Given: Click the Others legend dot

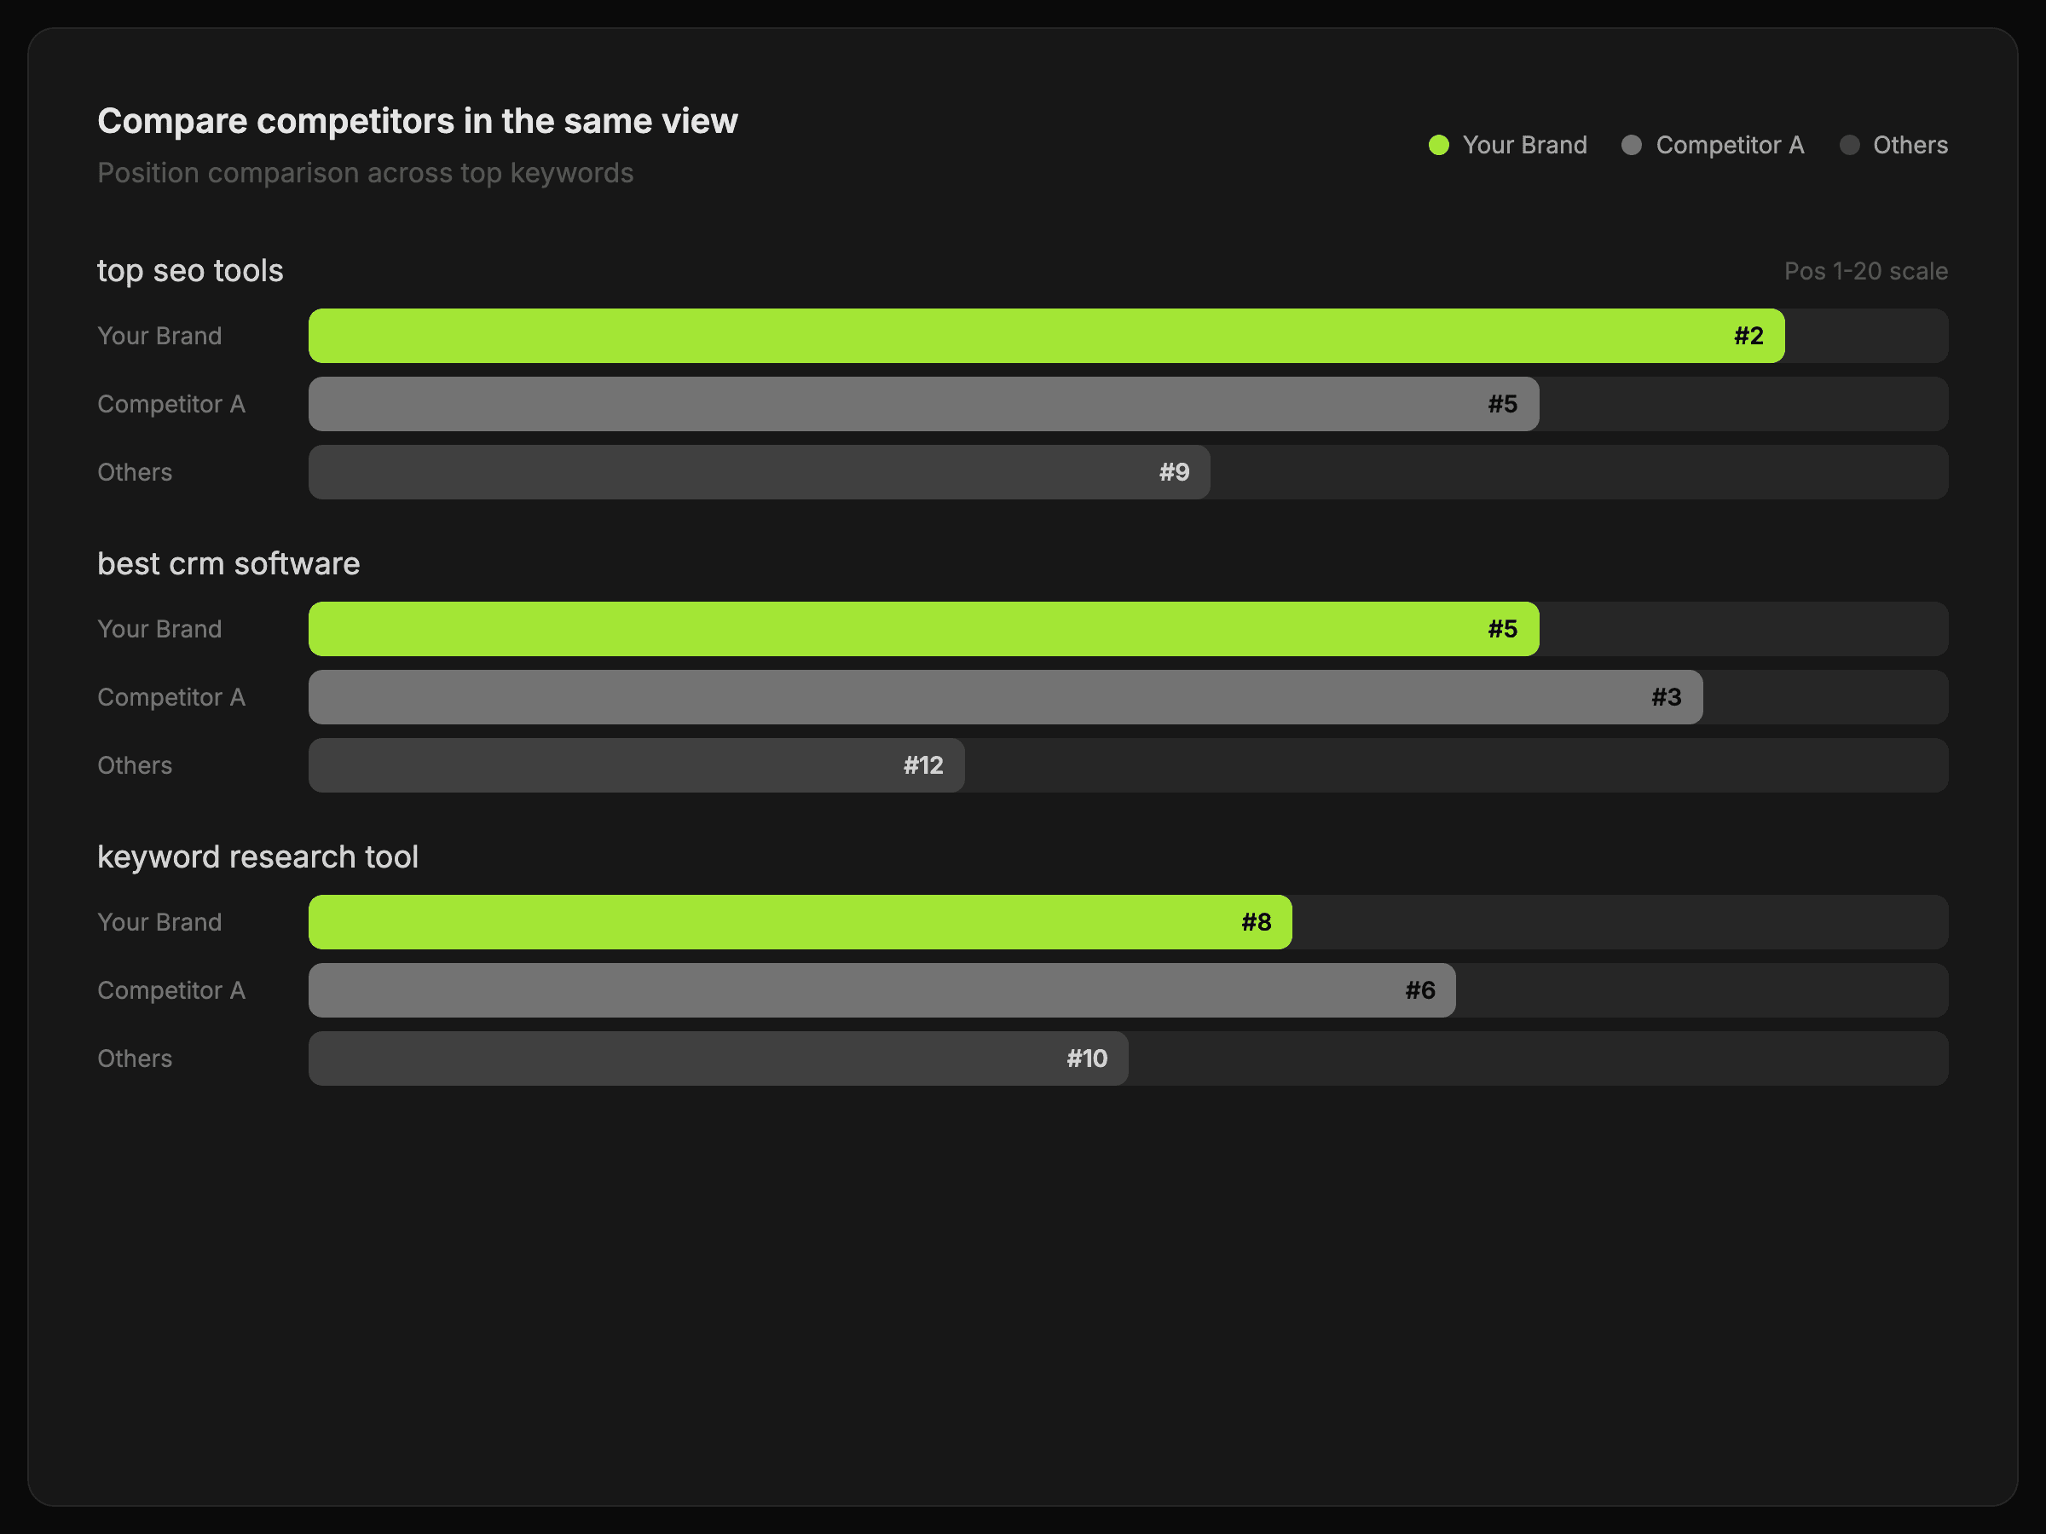Looking at the screenshot, I should [x=1849, y=145].
